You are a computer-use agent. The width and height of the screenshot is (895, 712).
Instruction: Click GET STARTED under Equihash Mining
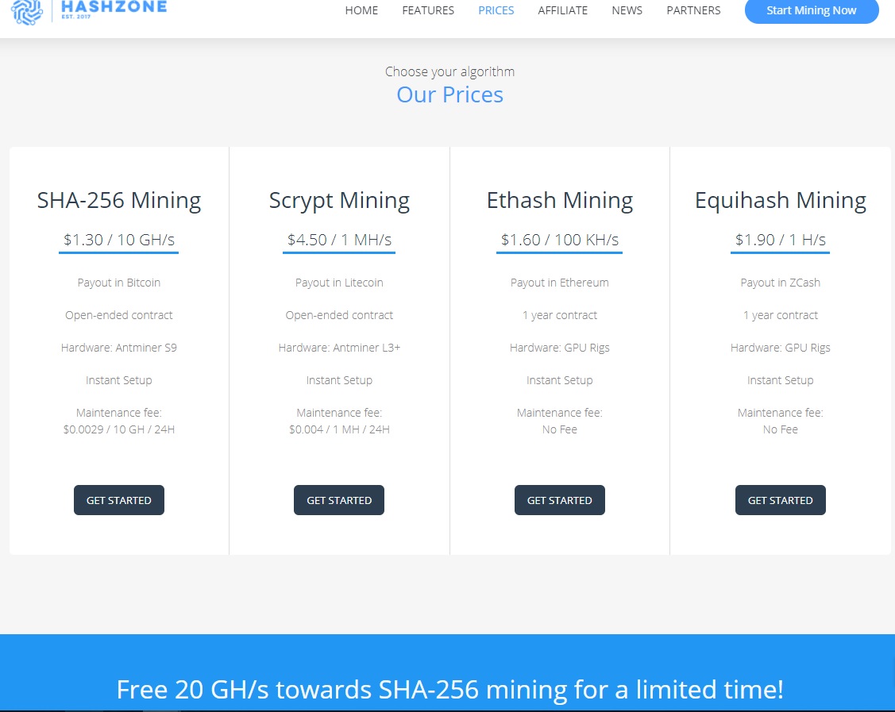click(x=781, y=500)
